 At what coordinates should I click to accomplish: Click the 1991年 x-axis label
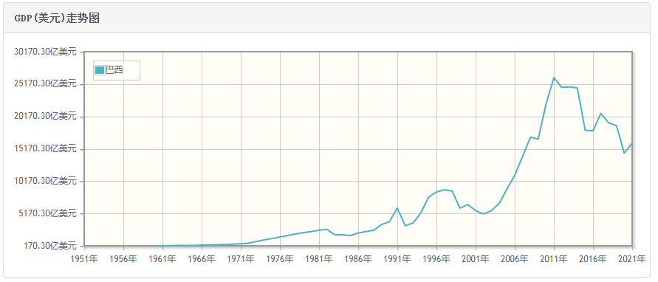tap(397, 259)
